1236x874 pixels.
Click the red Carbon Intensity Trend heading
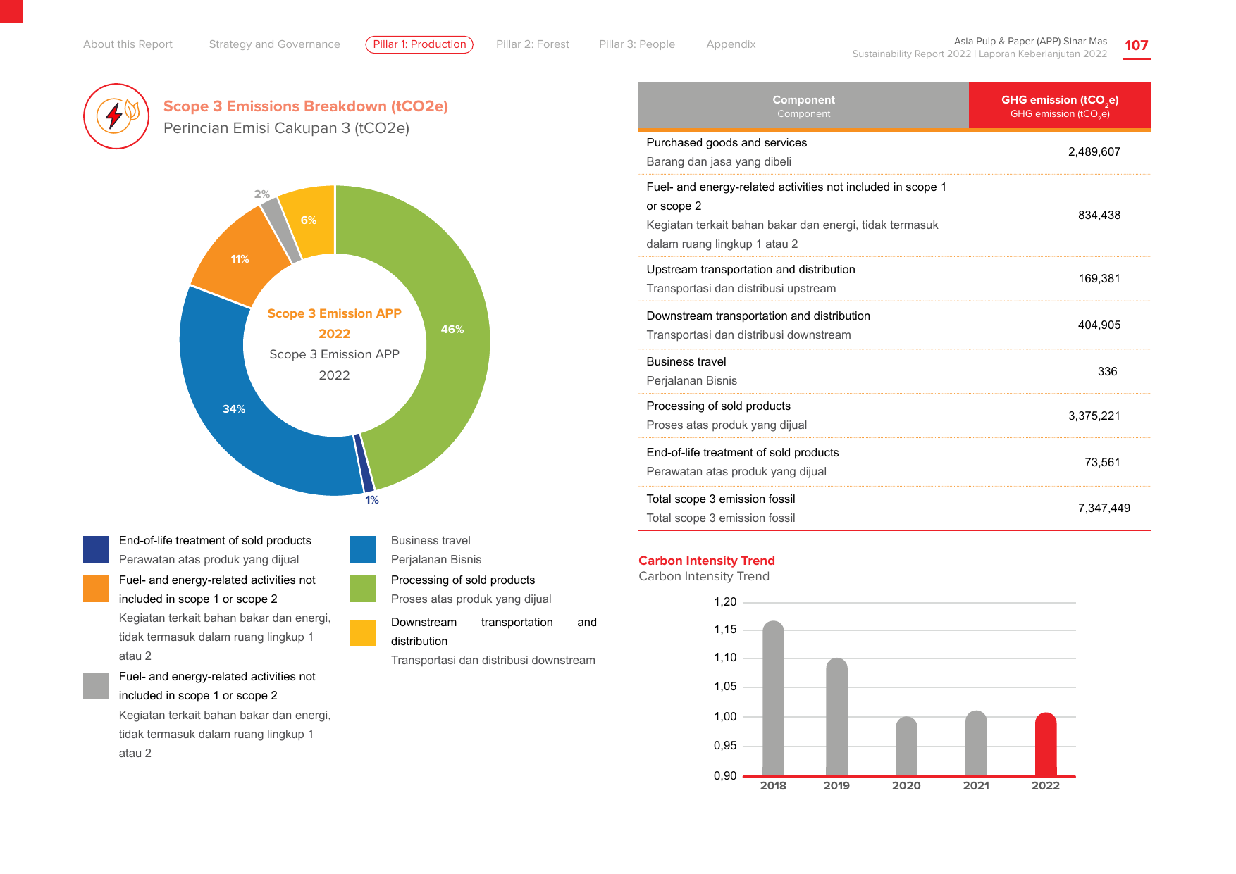tap(707, 561)
